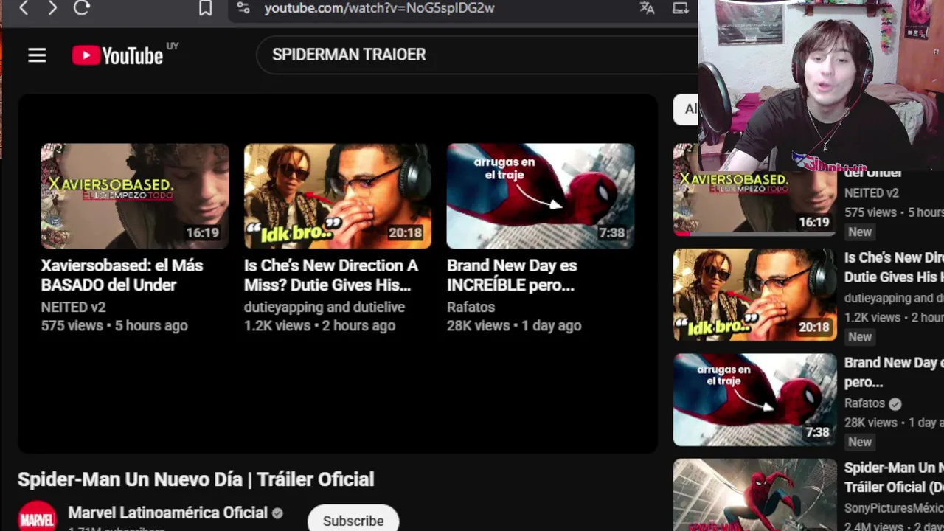Reload the page
The image size is (944, 531).
coord(82,8)
